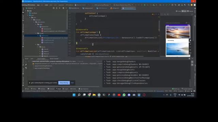Image resolution: width=218 pixels, height=122 pixels.
Task: Open File Explorer from the taskbar
Action: pyautogui.click(x=94, y=95)
